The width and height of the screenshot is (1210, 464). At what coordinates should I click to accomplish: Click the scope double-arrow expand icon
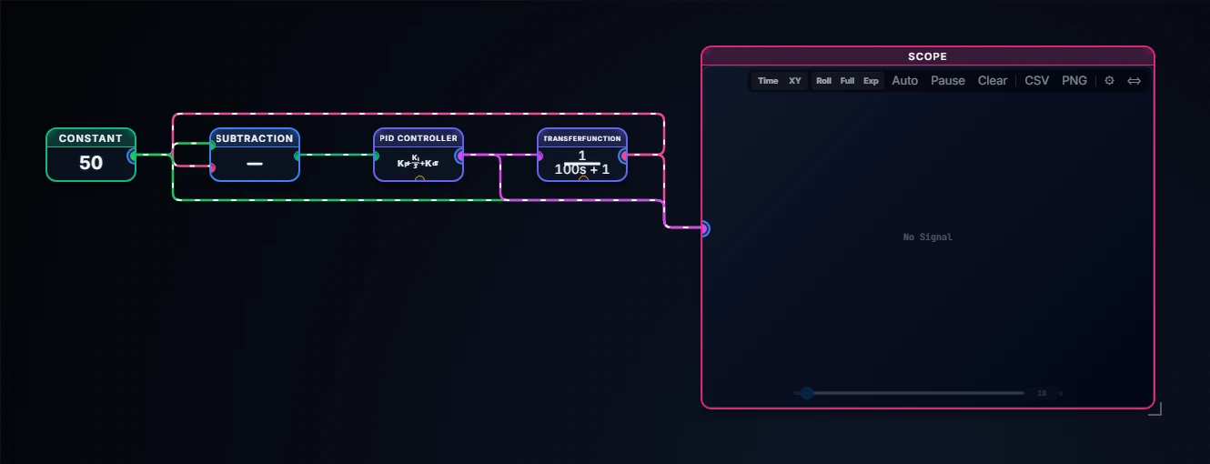point(1134,81)
